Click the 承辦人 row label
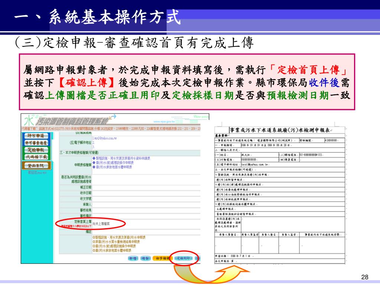 tap(87, 204)
